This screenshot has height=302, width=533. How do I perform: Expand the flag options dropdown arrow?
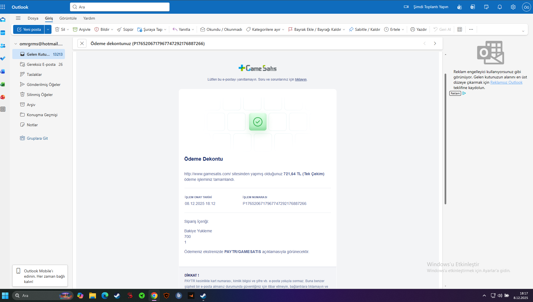click(x=344, y=29)
